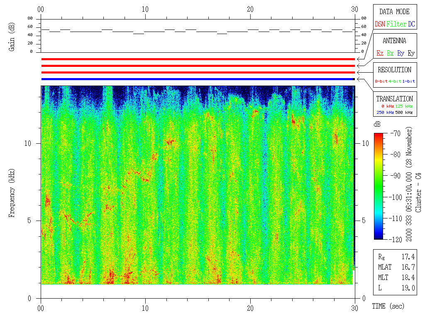The height and width of the screenshot is (319, 425).
Task: Click the green Filter label in DATA MODE
Action: tap(396, 25)
